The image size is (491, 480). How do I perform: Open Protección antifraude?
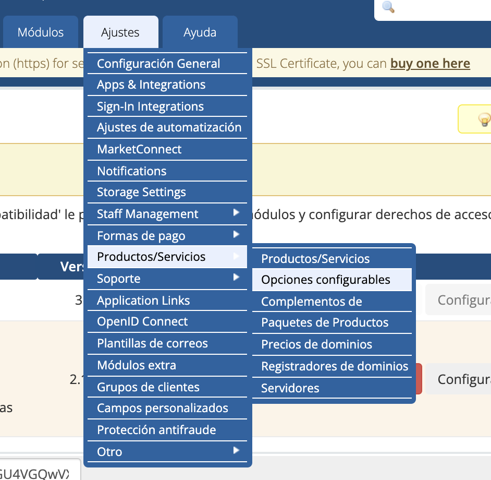[167, 430]
